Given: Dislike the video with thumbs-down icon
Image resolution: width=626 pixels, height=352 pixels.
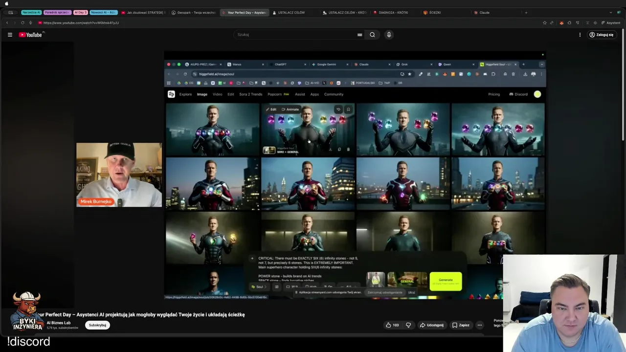Looking at the screenshot, I should [x=408, y=325].
